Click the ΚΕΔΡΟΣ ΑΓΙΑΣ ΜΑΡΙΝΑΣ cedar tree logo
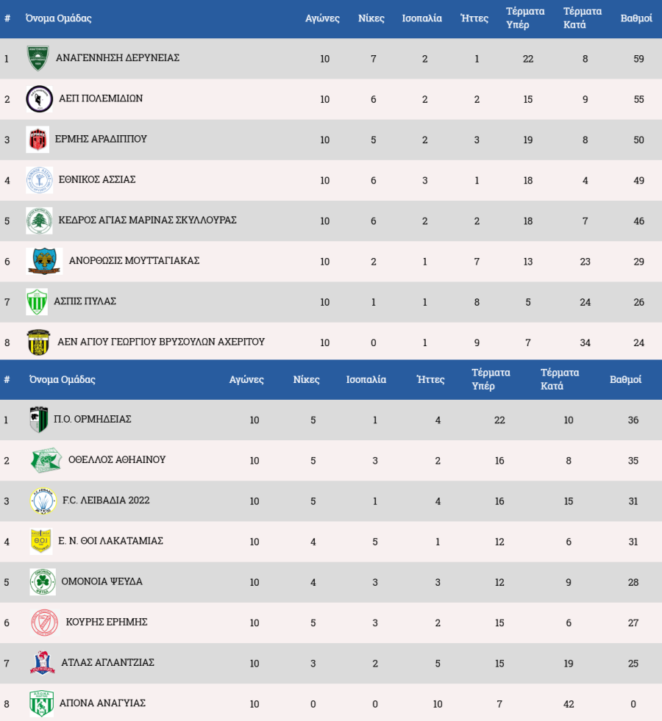The width and height of the screenshot is (662, 721). (x=39, y=220)
